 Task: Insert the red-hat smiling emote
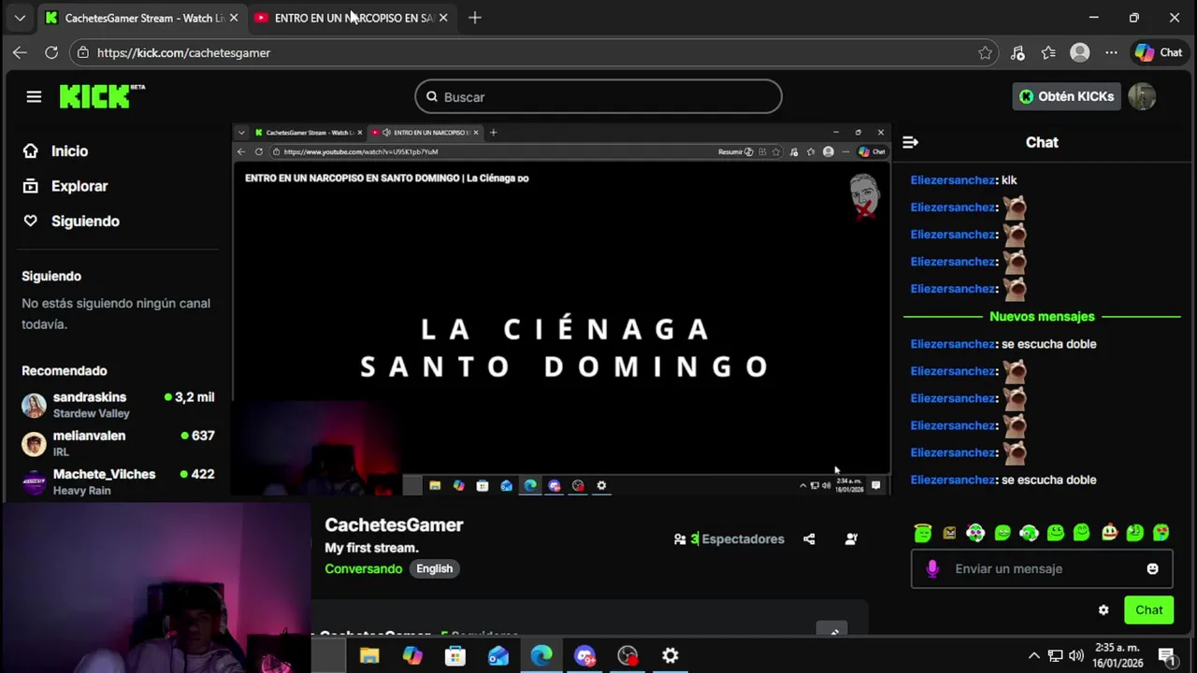point(1109,533)
